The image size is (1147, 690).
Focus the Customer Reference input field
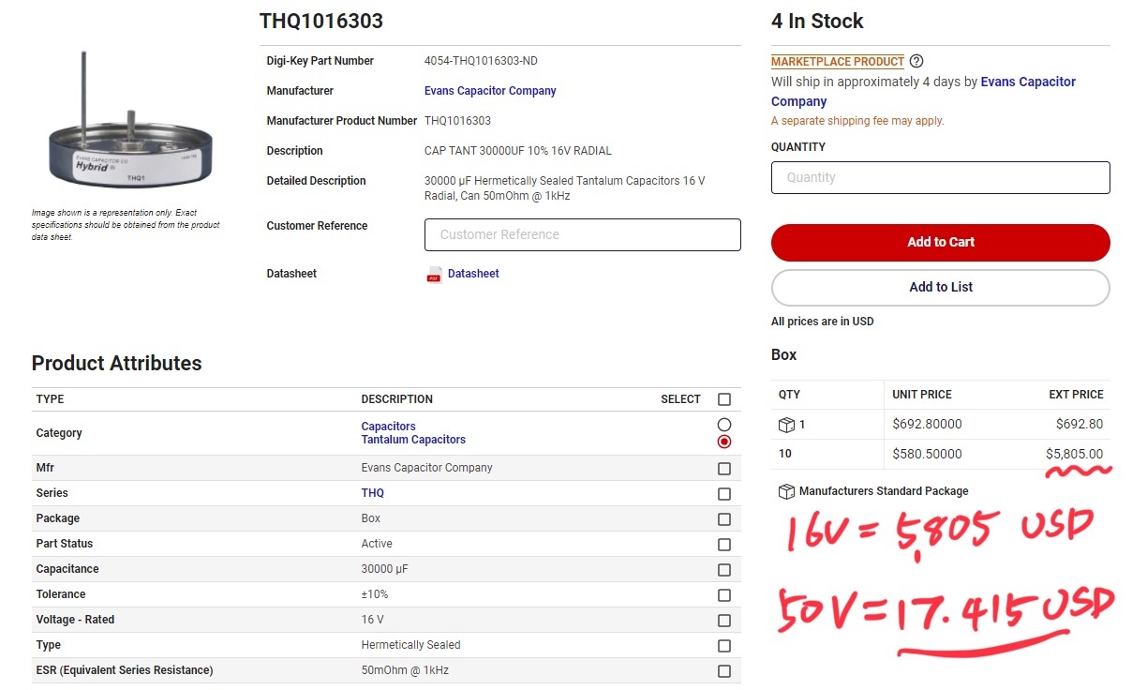click(583, 235)
